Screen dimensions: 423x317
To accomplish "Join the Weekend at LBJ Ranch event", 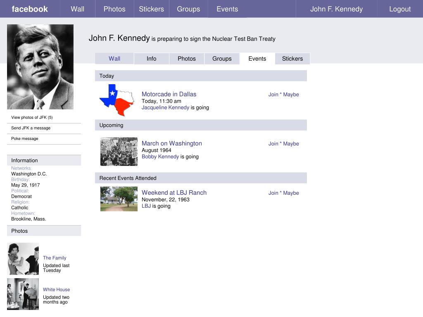I will point(273,193).
